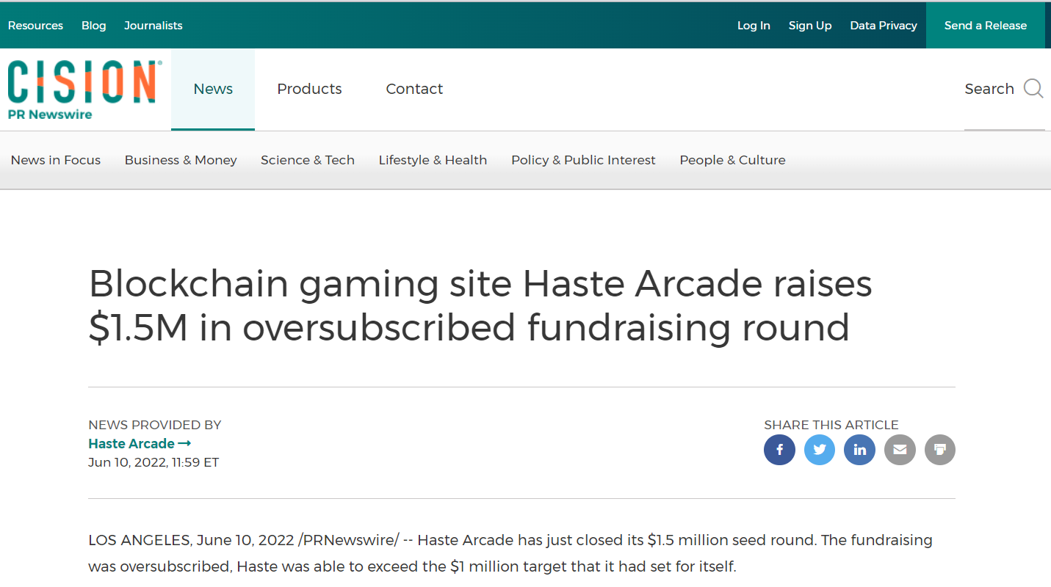Screen dimensions: 1051x587
Task: Click Sign Up
Action: (x=810, y=25)
